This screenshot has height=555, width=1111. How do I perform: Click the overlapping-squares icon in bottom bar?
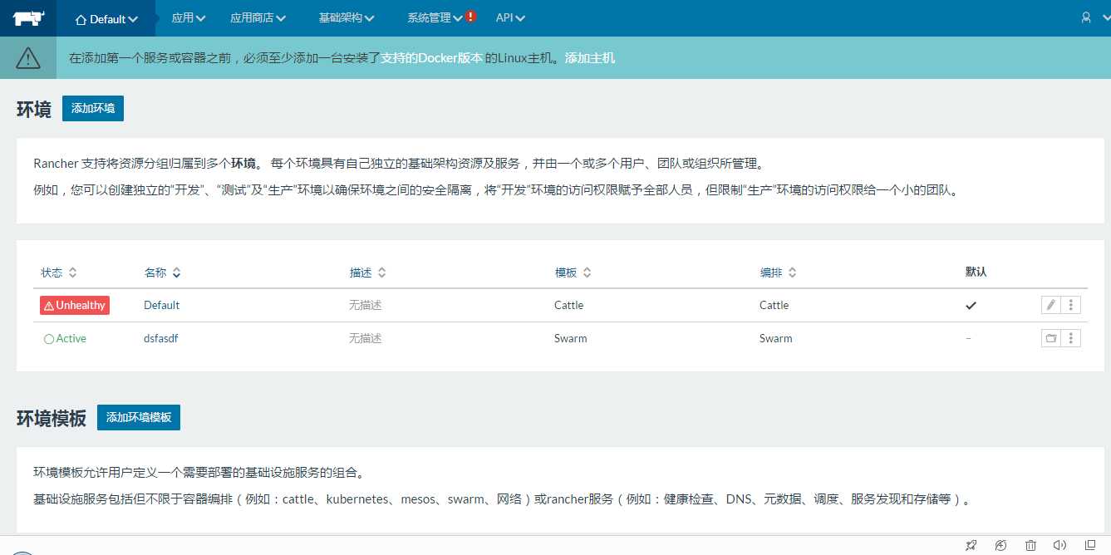tap(1089, 545)
